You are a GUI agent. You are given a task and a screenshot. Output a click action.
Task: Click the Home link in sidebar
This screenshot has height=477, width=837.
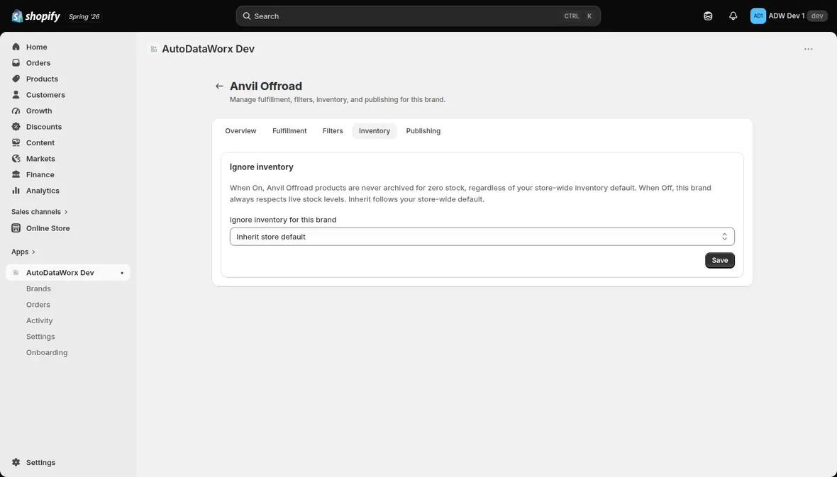tap(36, 47)
